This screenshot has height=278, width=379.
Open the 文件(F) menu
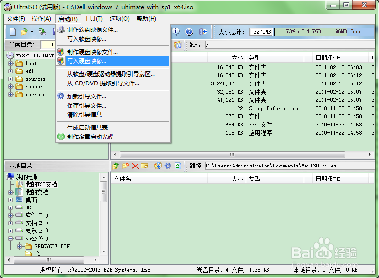click(16, 19)
